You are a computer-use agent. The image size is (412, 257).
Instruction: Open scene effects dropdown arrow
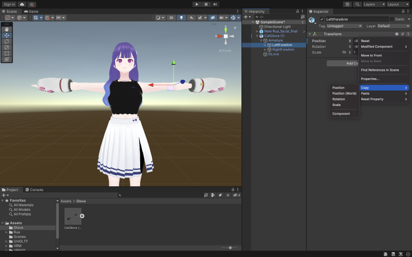(x=206, y=18)
